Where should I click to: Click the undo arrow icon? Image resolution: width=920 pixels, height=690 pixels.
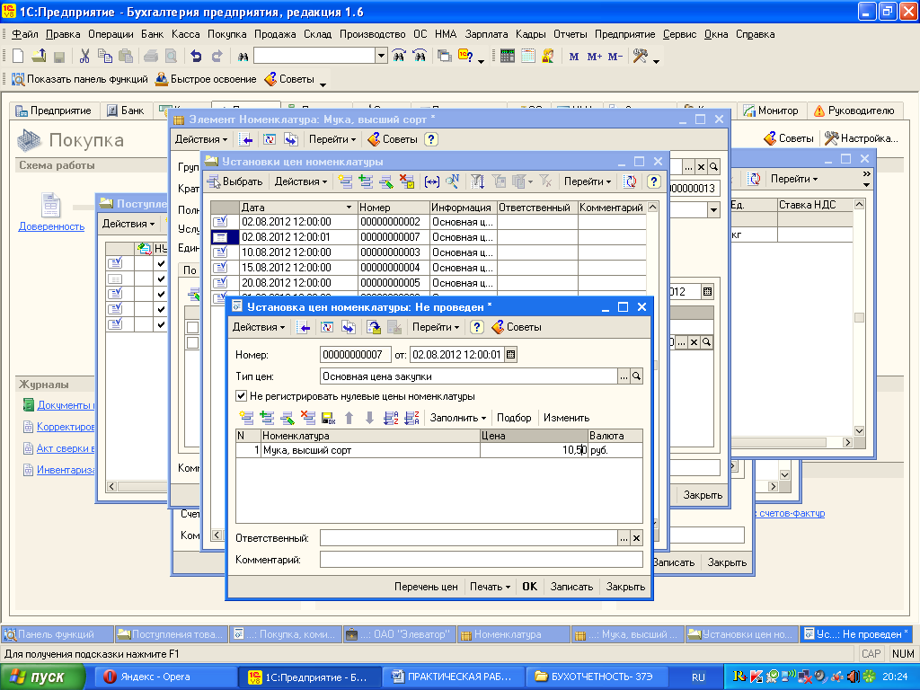click(x=196, y=57)
